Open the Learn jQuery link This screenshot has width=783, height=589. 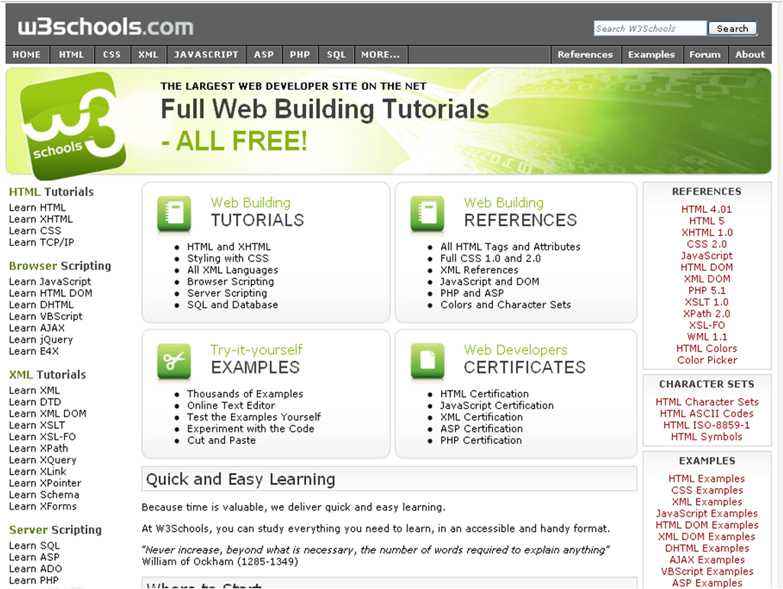(40, 339)
